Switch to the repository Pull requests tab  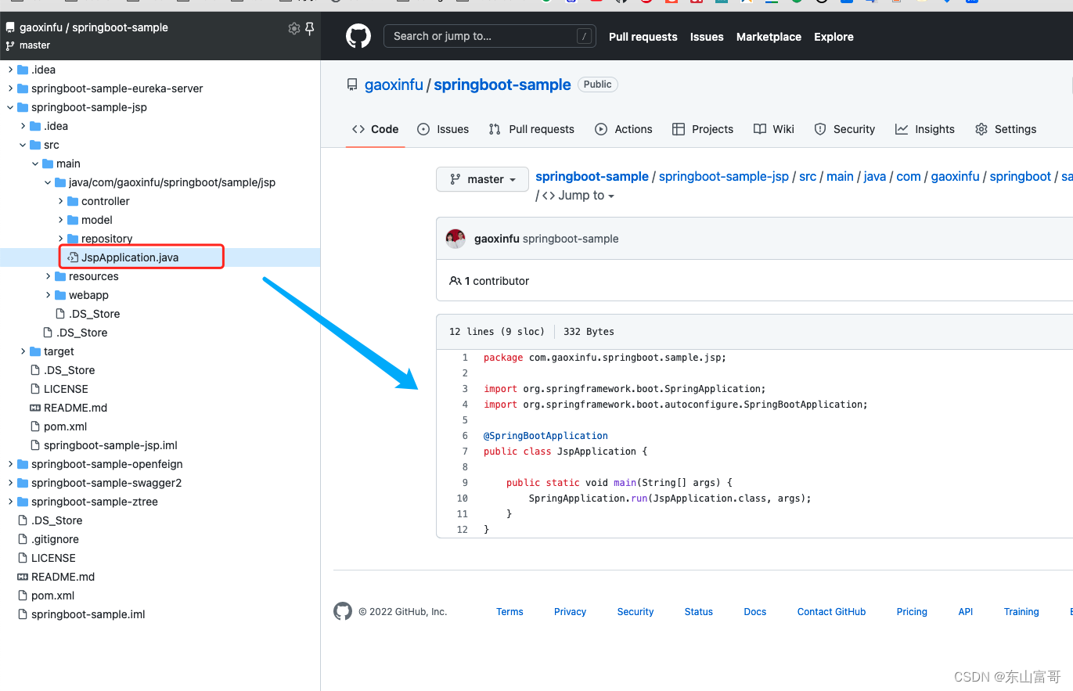531,129
